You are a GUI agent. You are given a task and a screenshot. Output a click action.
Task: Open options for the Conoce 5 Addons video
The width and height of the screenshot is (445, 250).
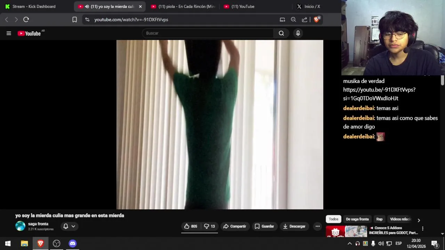tap(423, 228)
